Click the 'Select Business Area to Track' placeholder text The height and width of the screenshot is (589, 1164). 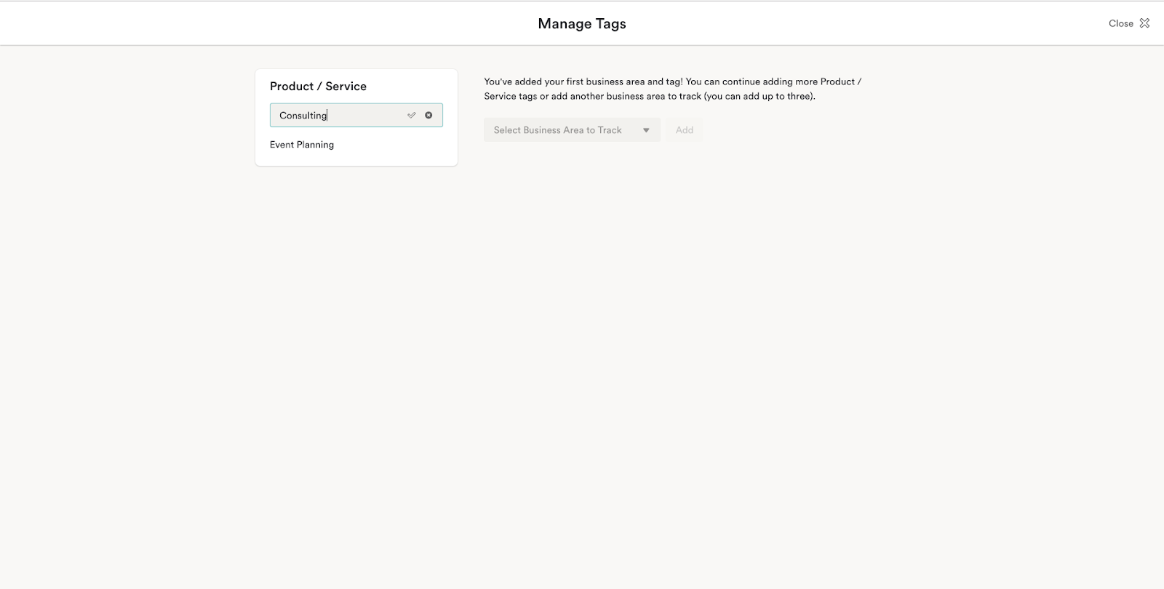coord(557,130)
